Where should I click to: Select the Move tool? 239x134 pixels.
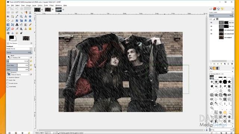(30, 16)
